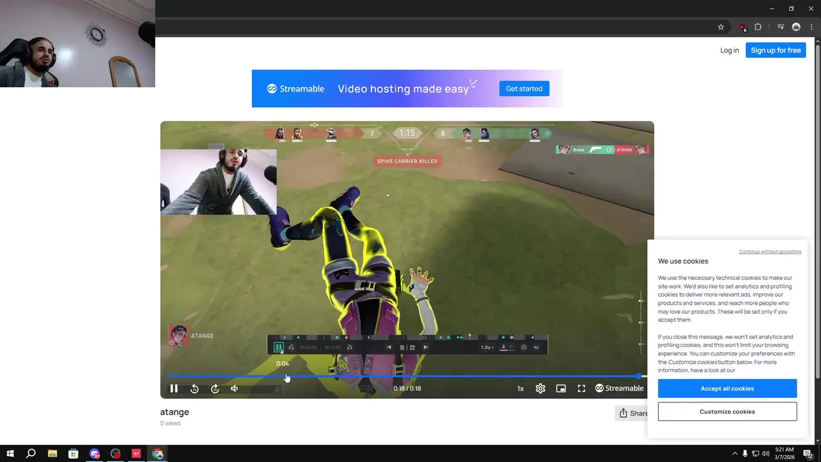The width and height of the screenshot is (821, 462).
Task: Click the page vertical scrollbar
Action: (x=817, y=212)
